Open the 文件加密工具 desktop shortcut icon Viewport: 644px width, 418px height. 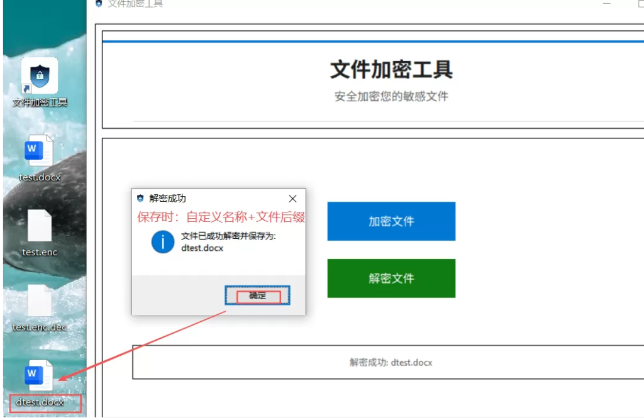(40, 75)
